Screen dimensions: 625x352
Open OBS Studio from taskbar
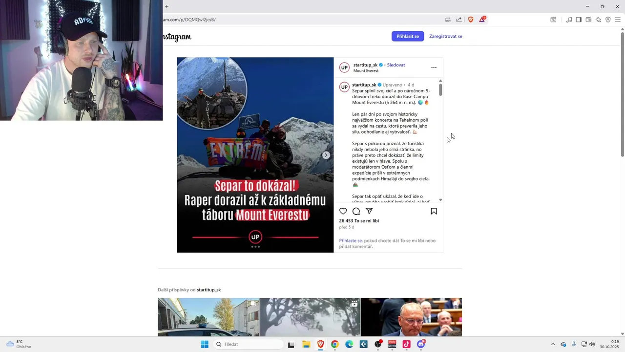click(x=378, y=344)
